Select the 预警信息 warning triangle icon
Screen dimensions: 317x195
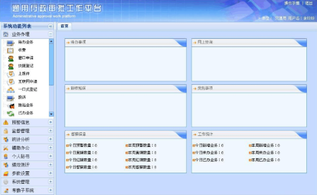6,122
